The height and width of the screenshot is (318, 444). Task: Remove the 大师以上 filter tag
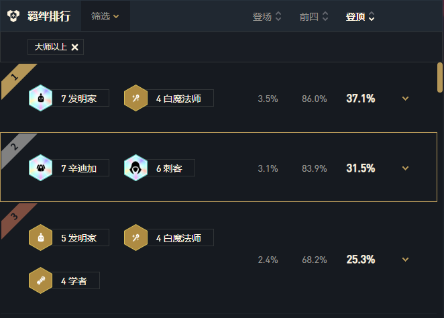click(x=74, y=47)
